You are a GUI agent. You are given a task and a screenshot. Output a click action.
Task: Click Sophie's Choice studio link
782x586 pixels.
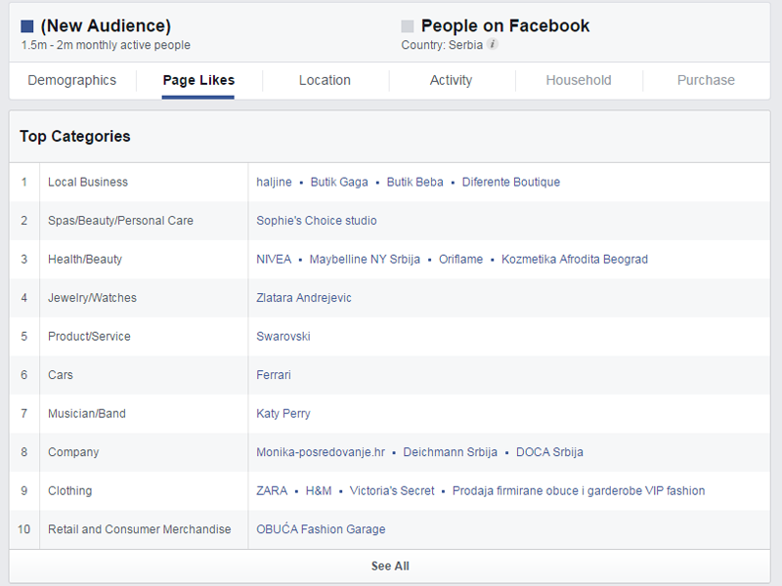316,221
